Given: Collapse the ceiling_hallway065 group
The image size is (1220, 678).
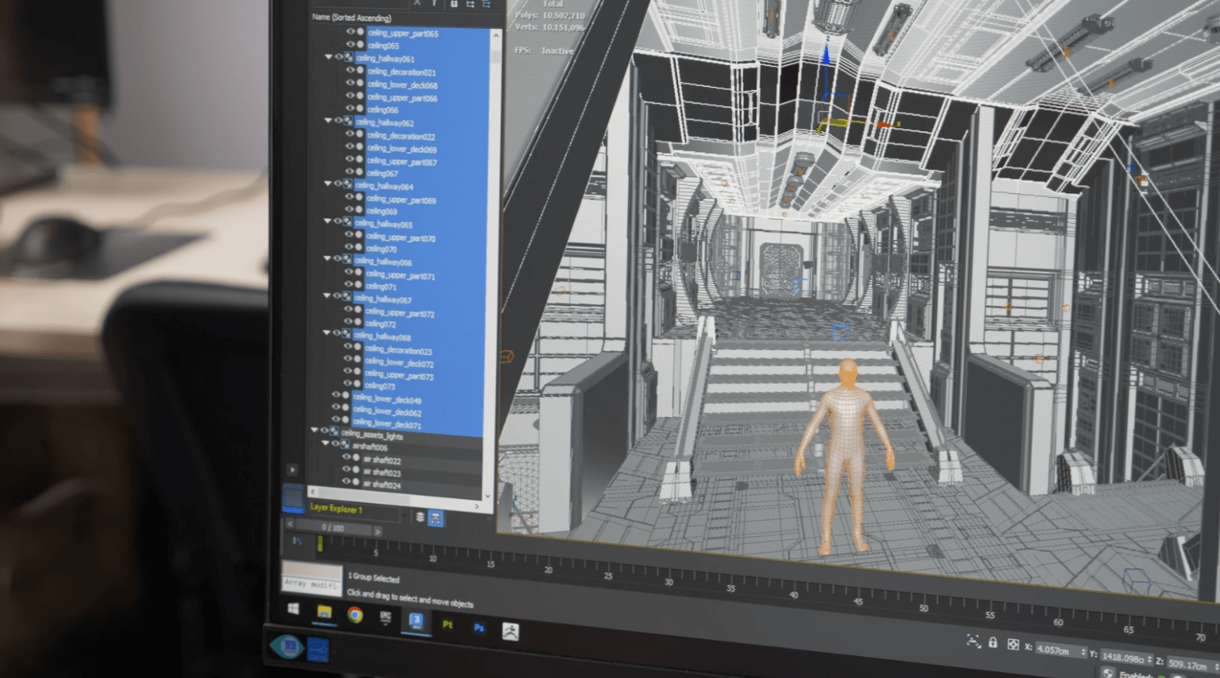Looking at the screenshot, I should pyautogui.click(x=327, y=221).
